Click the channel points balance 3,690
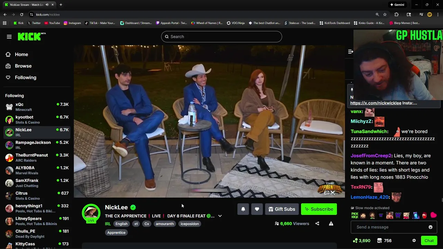The image size is (443, 249). (x=362, y=241)
